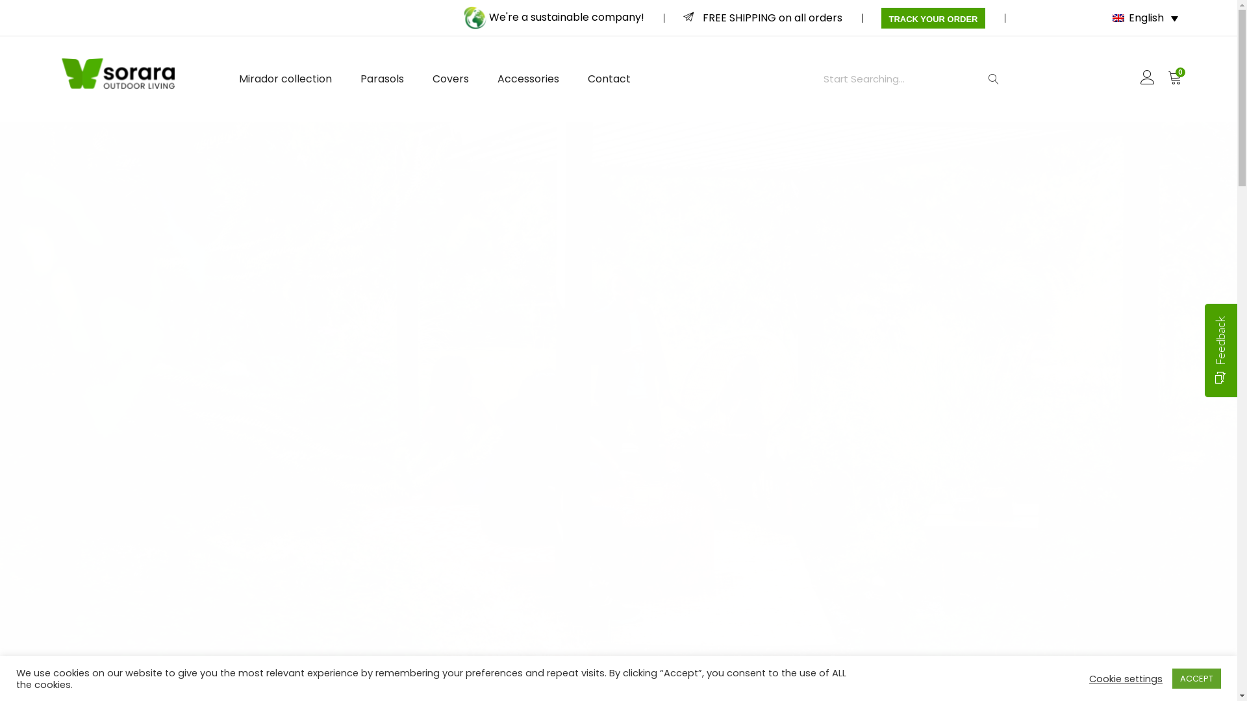Screen dimensions: 1247x701
Task: Click the feedback form icon
Action: pos(1220,377)
